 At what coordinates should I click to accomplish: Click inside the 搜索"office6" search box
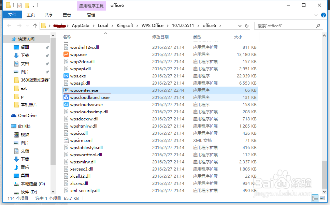tap(288, 25)
